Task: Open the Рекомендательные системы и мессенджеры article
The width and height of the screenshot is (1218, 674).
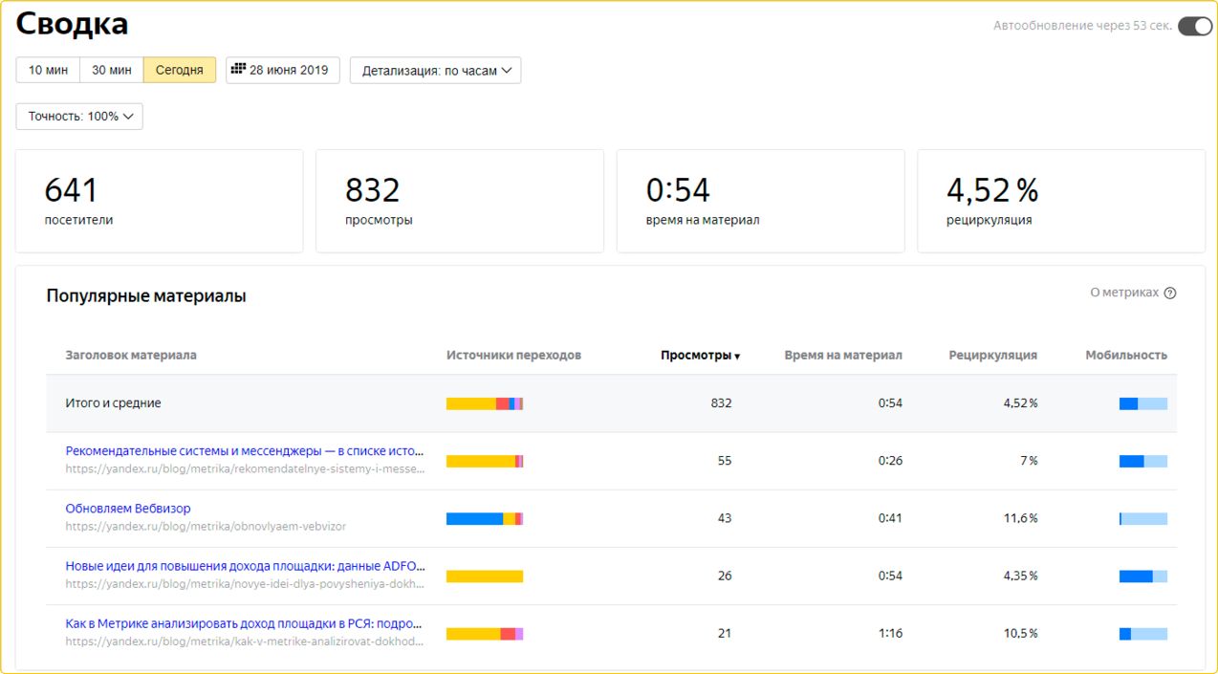Action: click(244, 450)
